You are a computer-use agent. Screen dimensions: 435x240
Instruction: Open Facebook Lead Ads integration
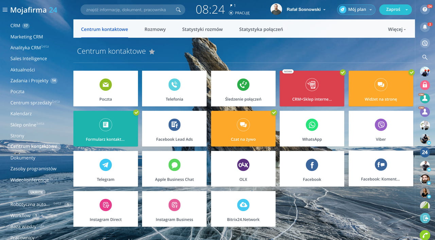click(174, 128)
